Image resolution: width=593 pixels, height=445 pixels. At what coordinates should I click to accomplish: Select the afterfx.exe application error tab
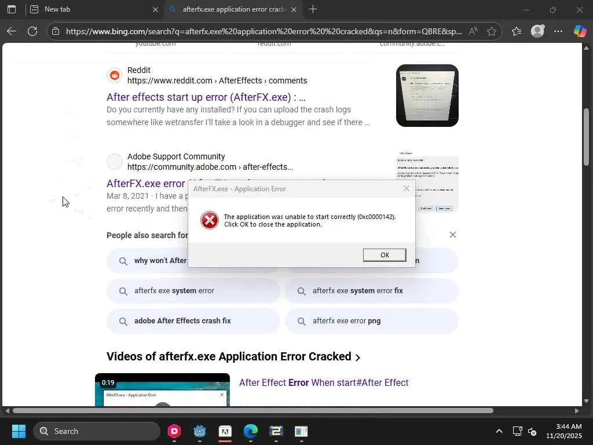click(x=232, y=9)
